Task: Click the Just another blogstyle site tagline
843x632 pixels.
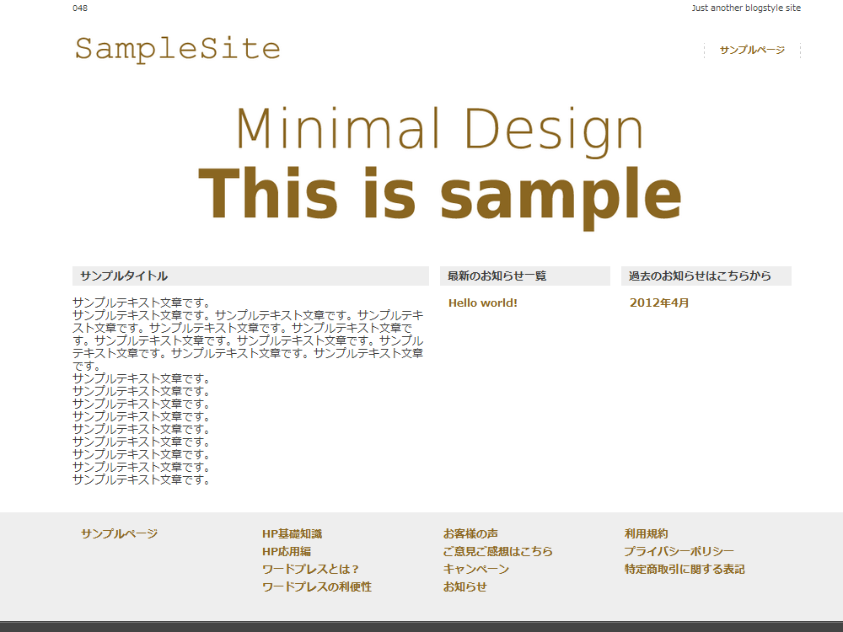Action: 746,8
